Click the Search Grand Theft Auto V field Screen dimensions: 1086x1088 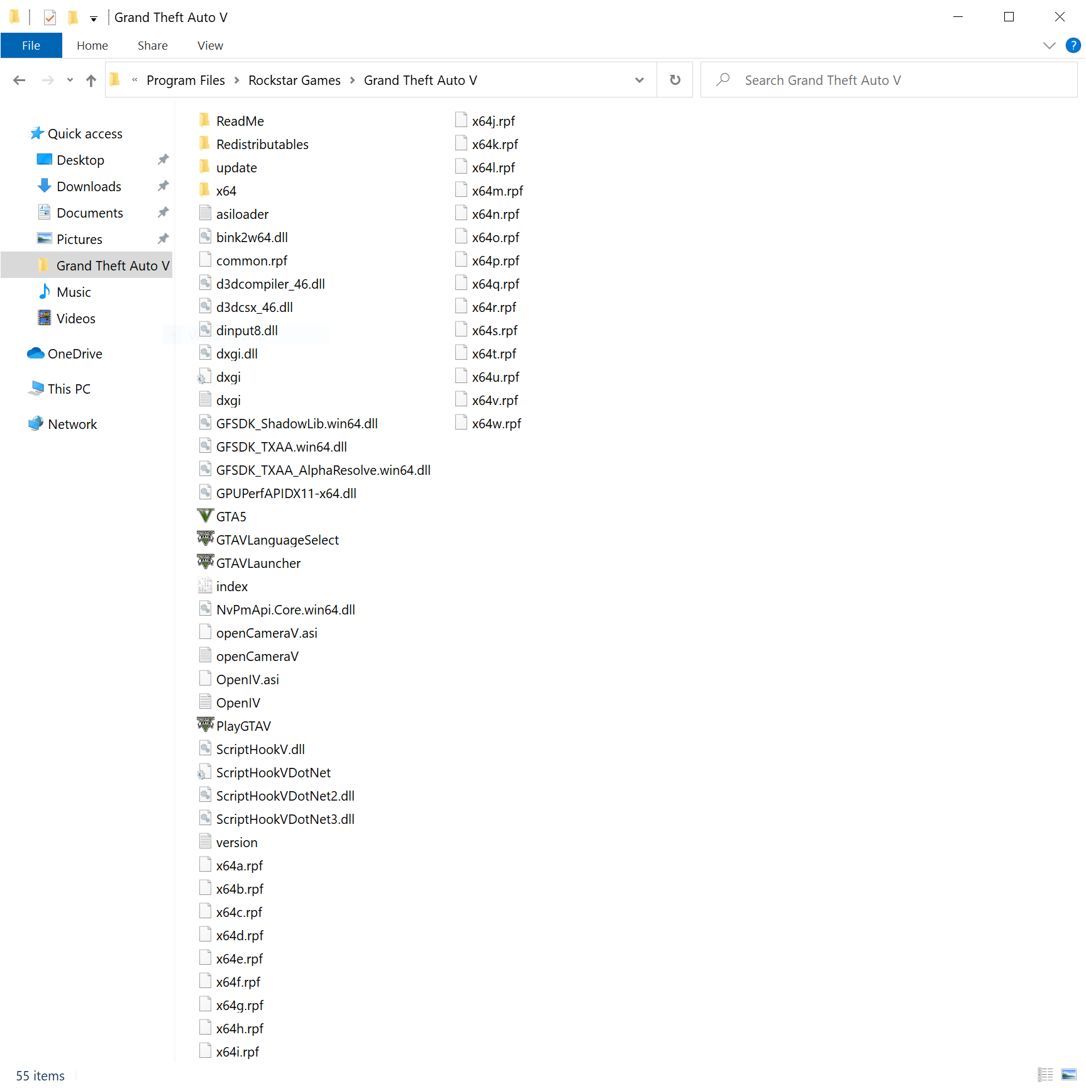[889, 80]
